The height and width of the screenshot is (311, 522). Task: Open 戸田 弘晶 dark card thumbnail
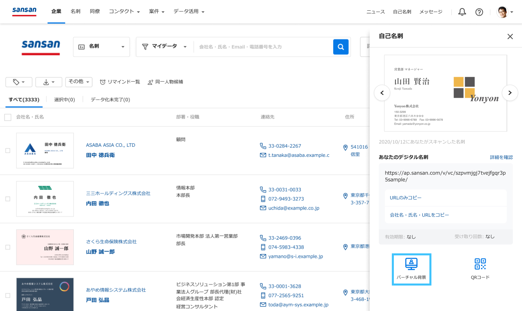tap(45, 295)
